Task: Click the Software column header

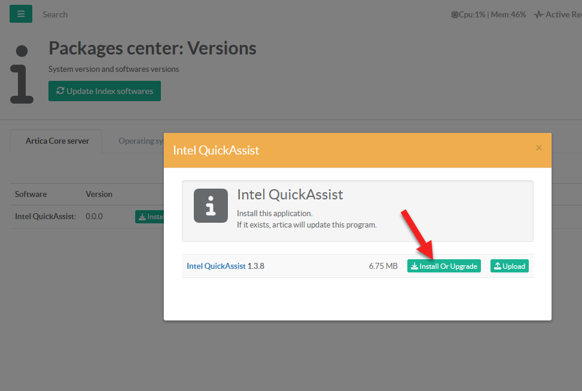Action: [x=31, y=194]
